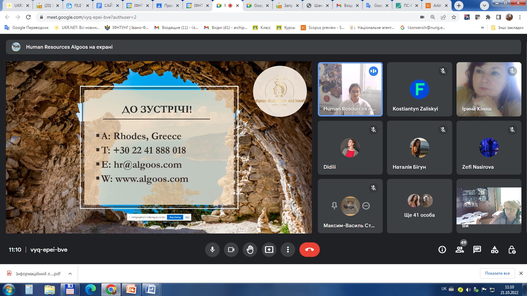Leave the call with red hangup button
The height and width of the screenshot is (296, 527).
pyautogui.click(x=309, y=250)
